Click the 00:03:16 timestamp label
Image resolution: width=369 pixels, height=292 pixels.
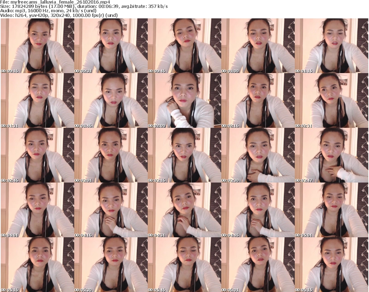(x=157, y=180)
